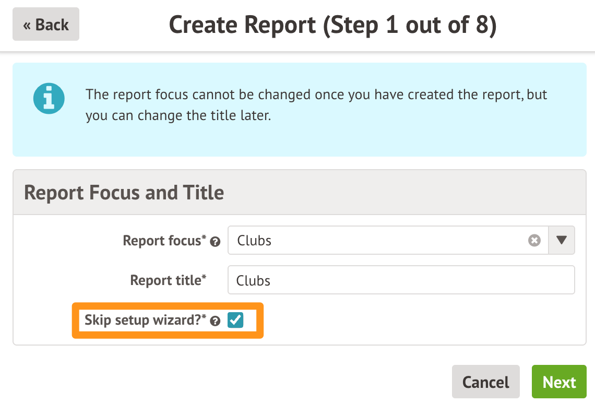Click the Report title field label
Image resolution: width=595 pixels, height=403 pixels.
click(165, 280)
